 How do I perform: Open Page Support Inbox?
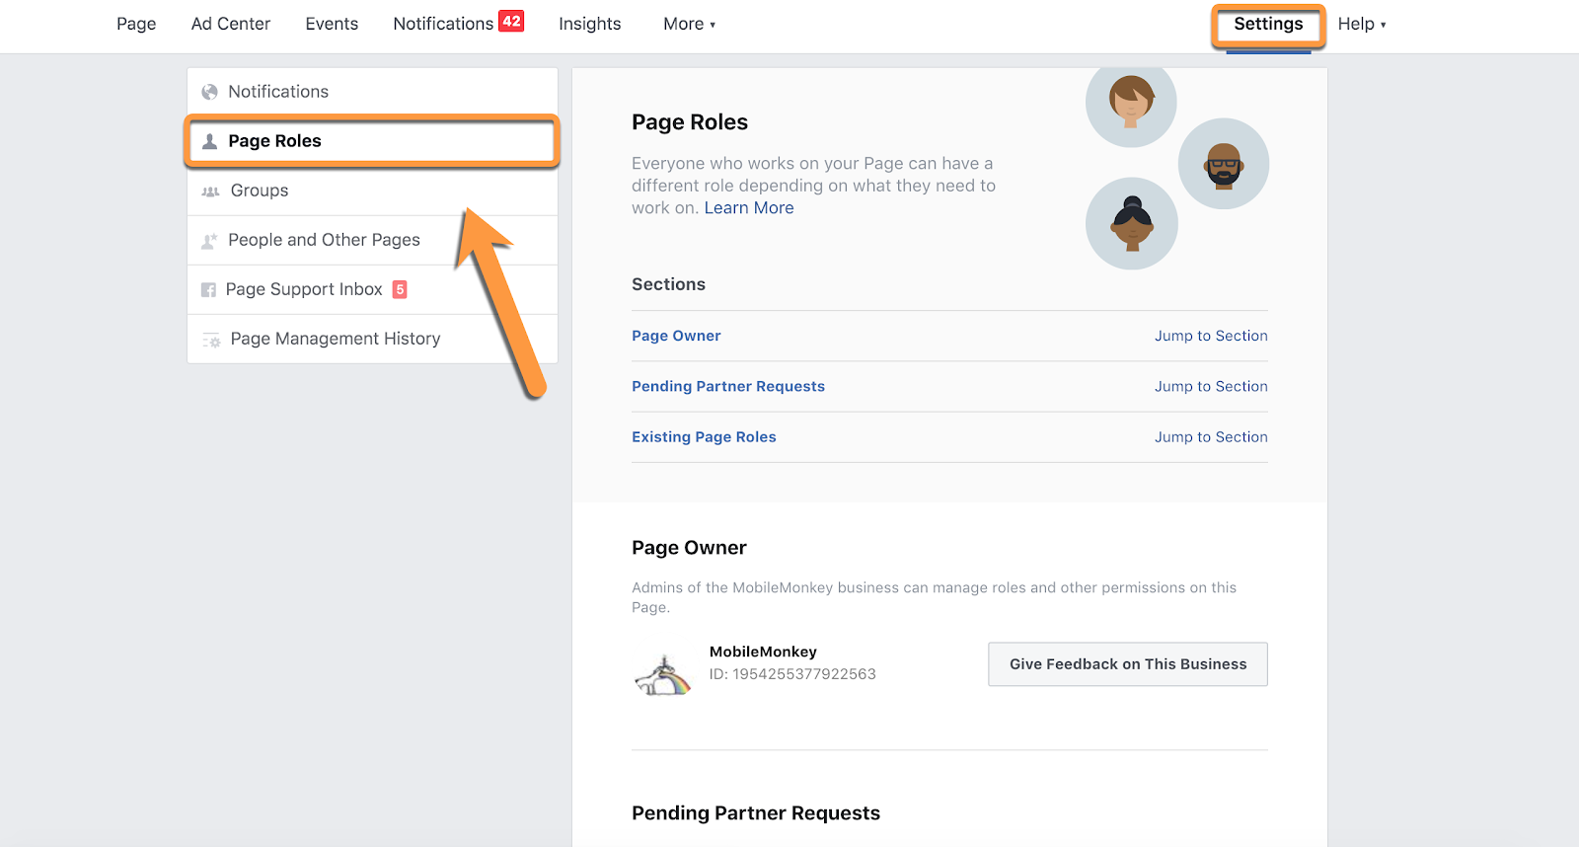pyautogui.click(x=372, y=289)
